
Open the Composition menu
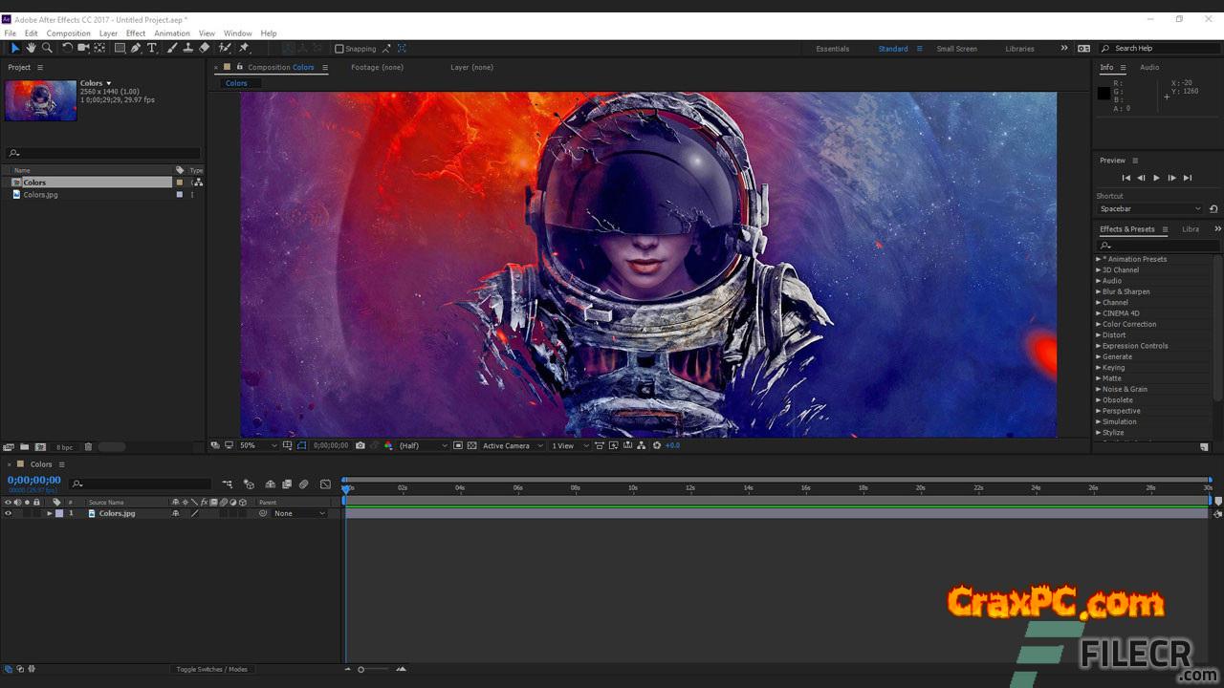68,33
